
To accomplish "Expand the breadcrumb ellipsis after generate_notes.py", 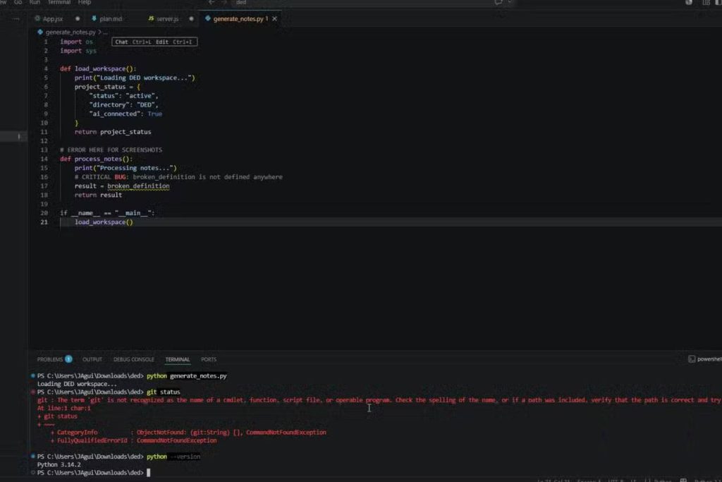I will (106, 32).
